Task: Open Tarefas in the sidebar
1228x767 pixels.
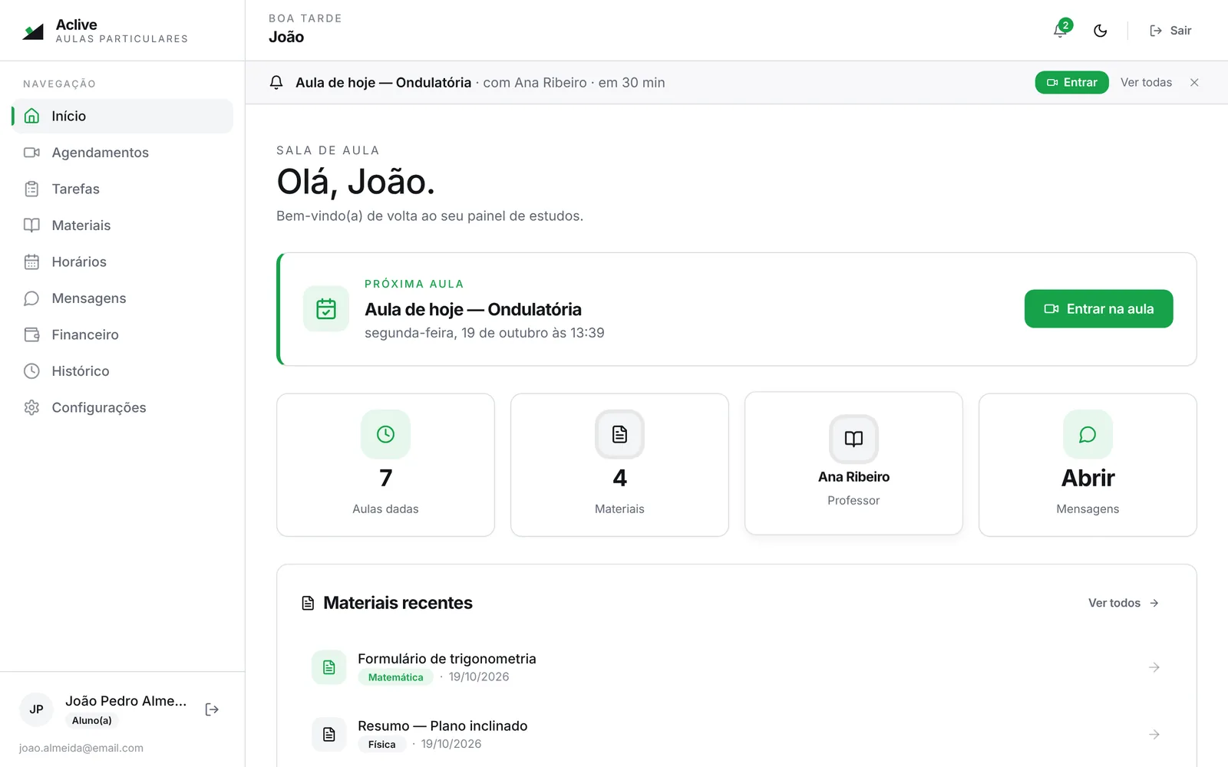Action: (123, 189)
